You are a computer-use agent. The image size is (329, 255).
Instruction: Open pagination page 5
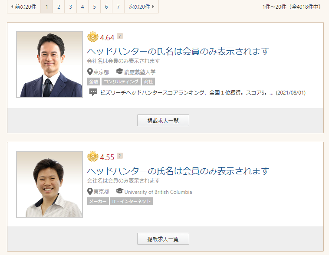[95, 7]
